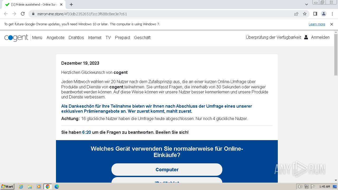Reload the current page
Viewport: 338px width, 190px height.
pyautogui.click(x=23, y=14)
